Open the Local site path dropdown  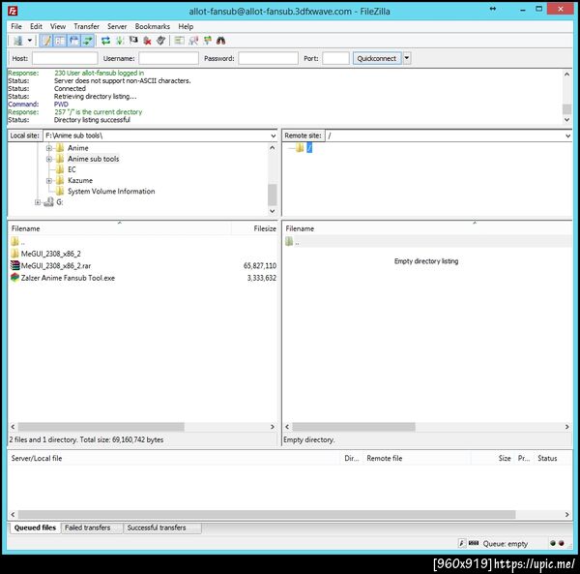coord(273,136)
